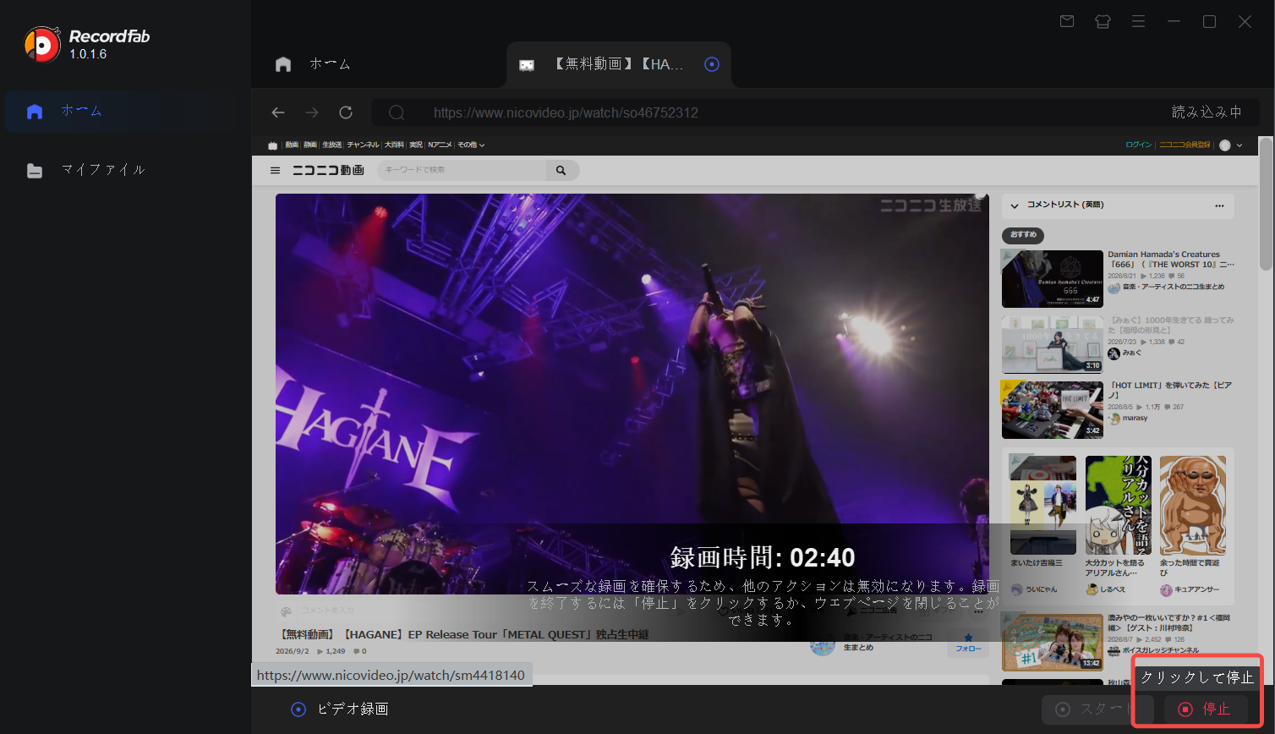
Task: Click the page vertical scrollbar
Action: pos(1266,203)
